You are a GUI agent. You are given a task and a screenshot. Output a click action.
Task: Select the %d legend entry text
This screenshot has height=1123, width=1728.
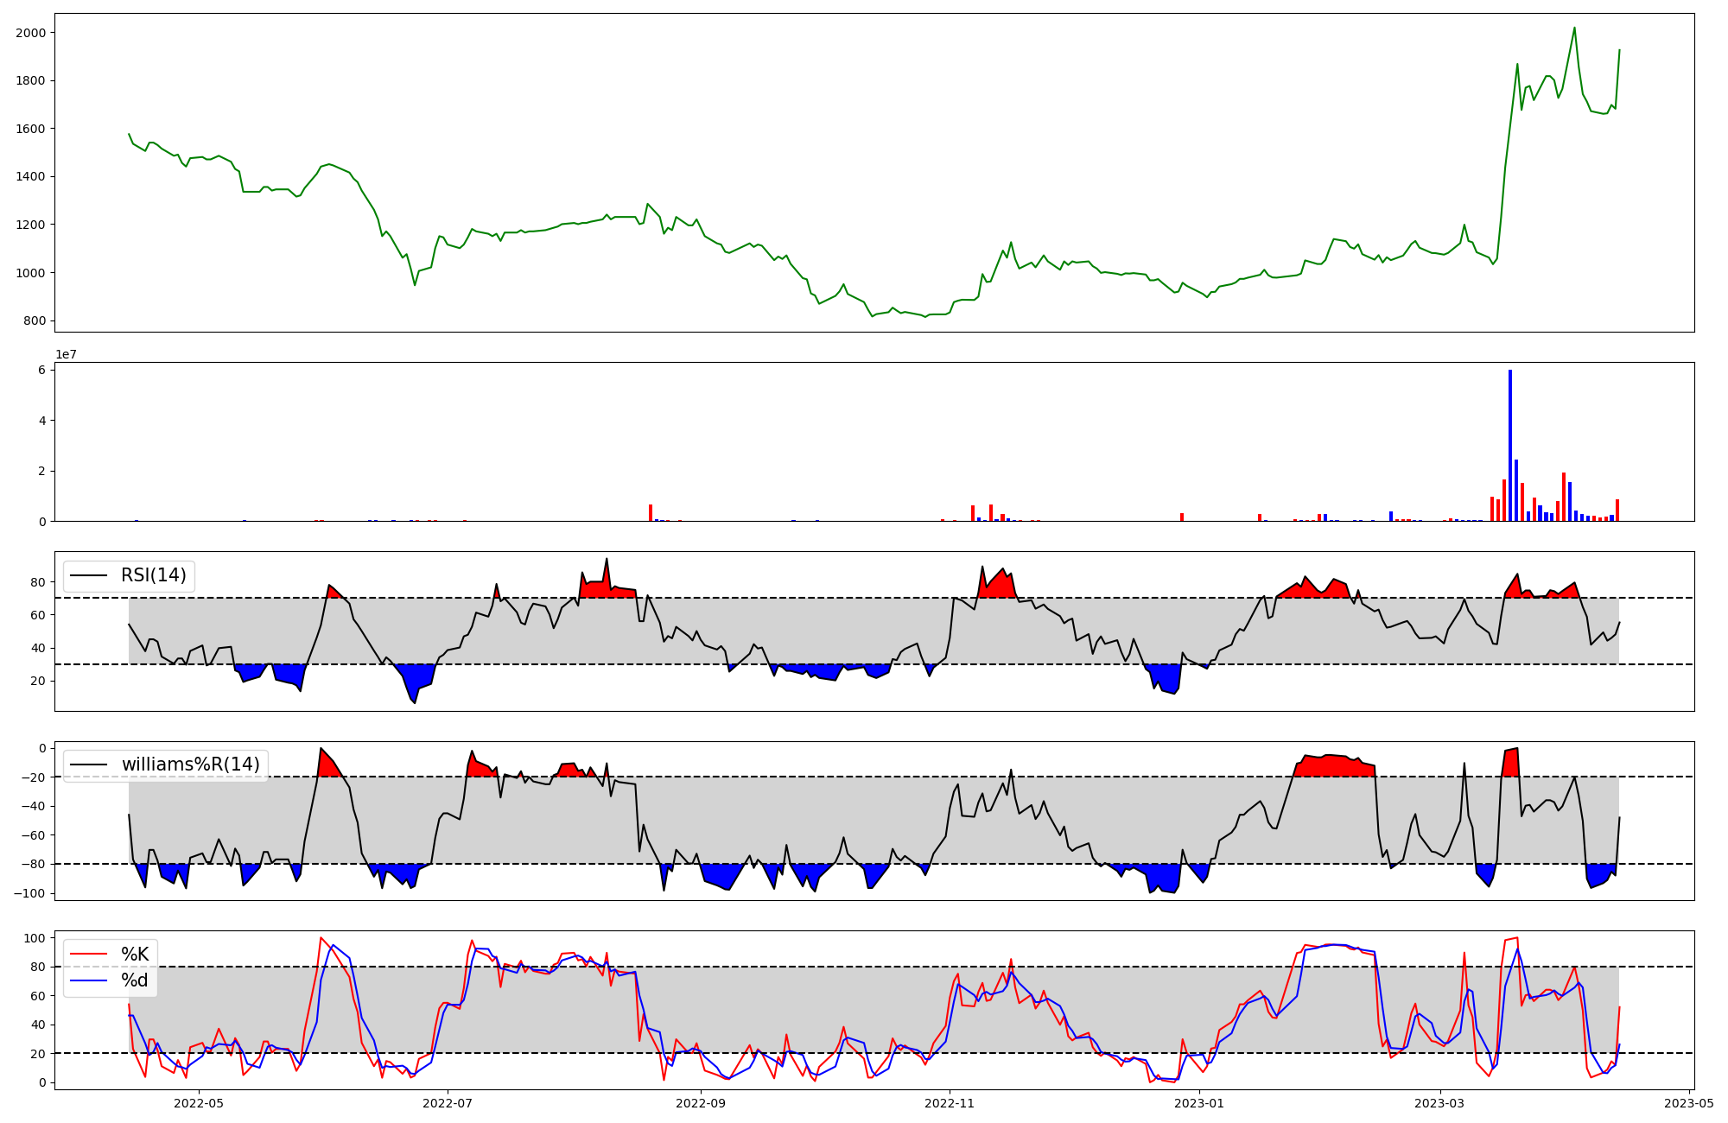[135, 980]
